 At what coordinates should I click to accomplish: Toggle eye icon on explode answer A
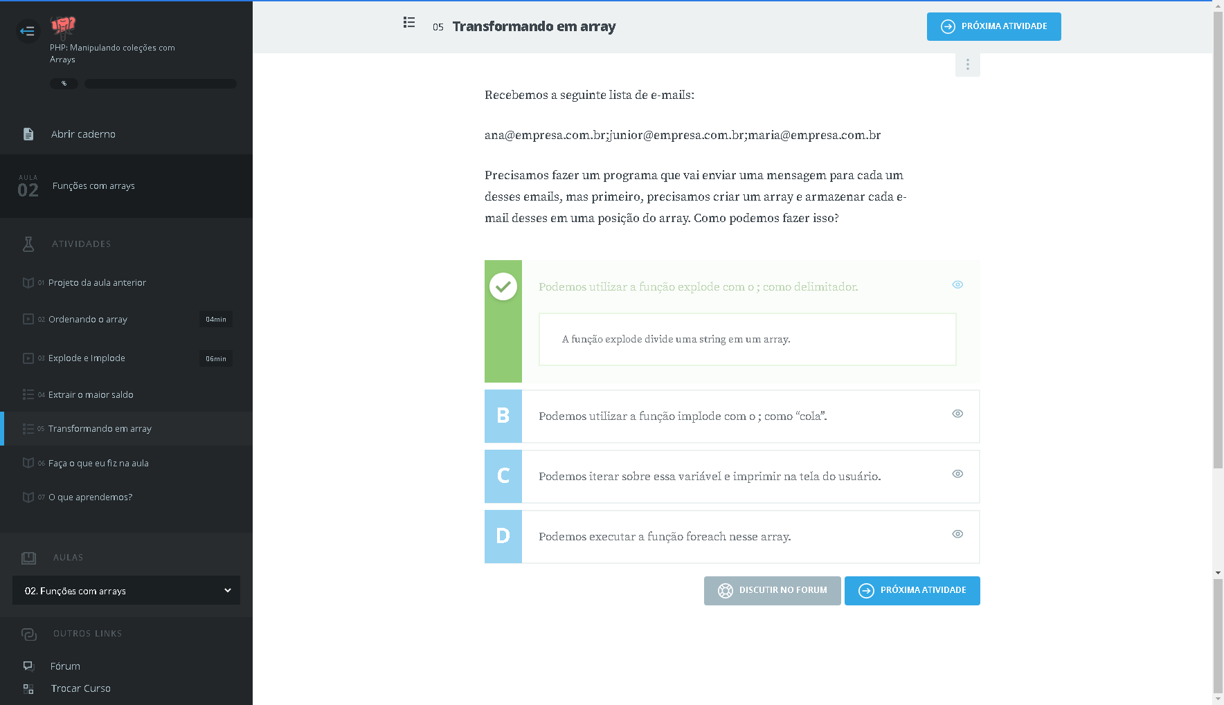tap(957, 284)
